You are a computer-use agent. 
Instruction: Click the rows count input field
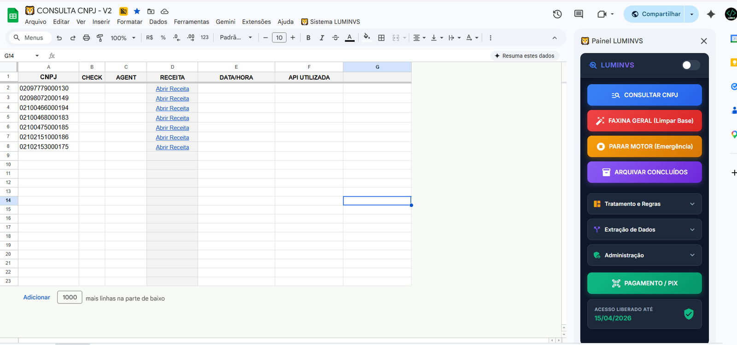(x=70, y=298)
